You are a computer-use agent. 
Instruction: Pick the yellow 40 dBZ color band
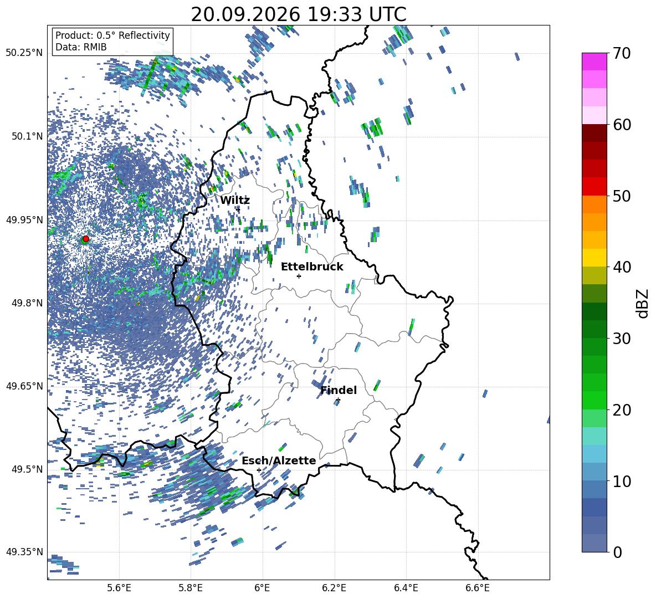pos(594,258)
